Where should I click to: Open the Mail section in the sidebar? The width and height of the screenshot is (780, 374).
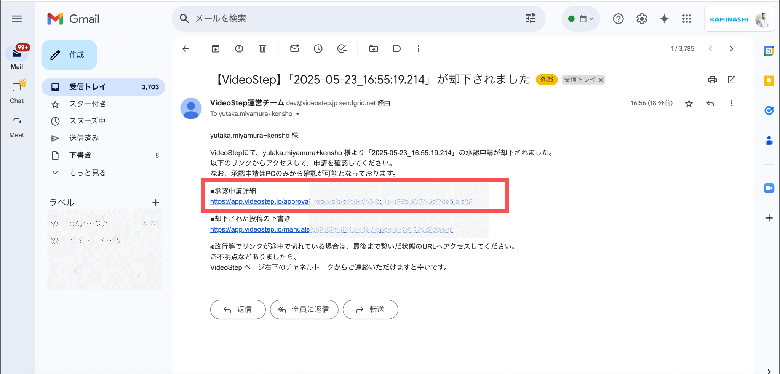tap(17, 58)
